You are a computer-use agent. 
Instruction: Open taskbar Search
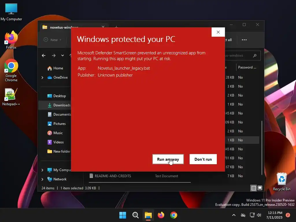(135, 215)
